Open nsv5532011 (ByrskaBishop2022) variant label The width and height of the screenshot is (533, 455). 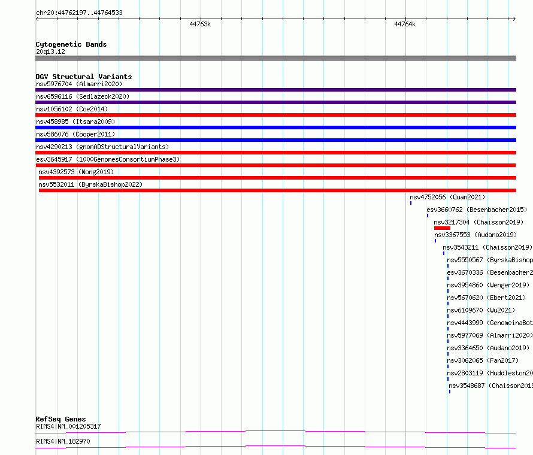point(90,184)
